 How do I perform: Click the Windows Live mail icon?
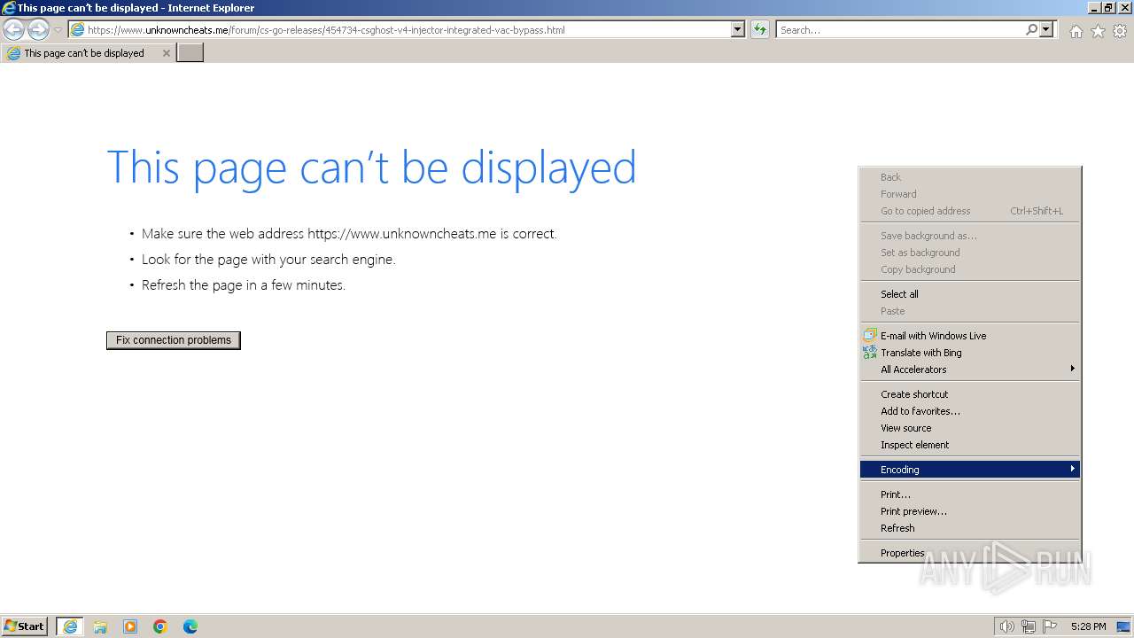pyautogui.click(x=870, y=336)
